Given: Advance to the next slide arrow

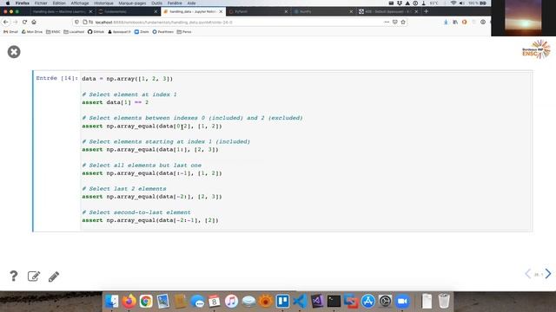Looking at the screenshot, I should tap(548, 274).
